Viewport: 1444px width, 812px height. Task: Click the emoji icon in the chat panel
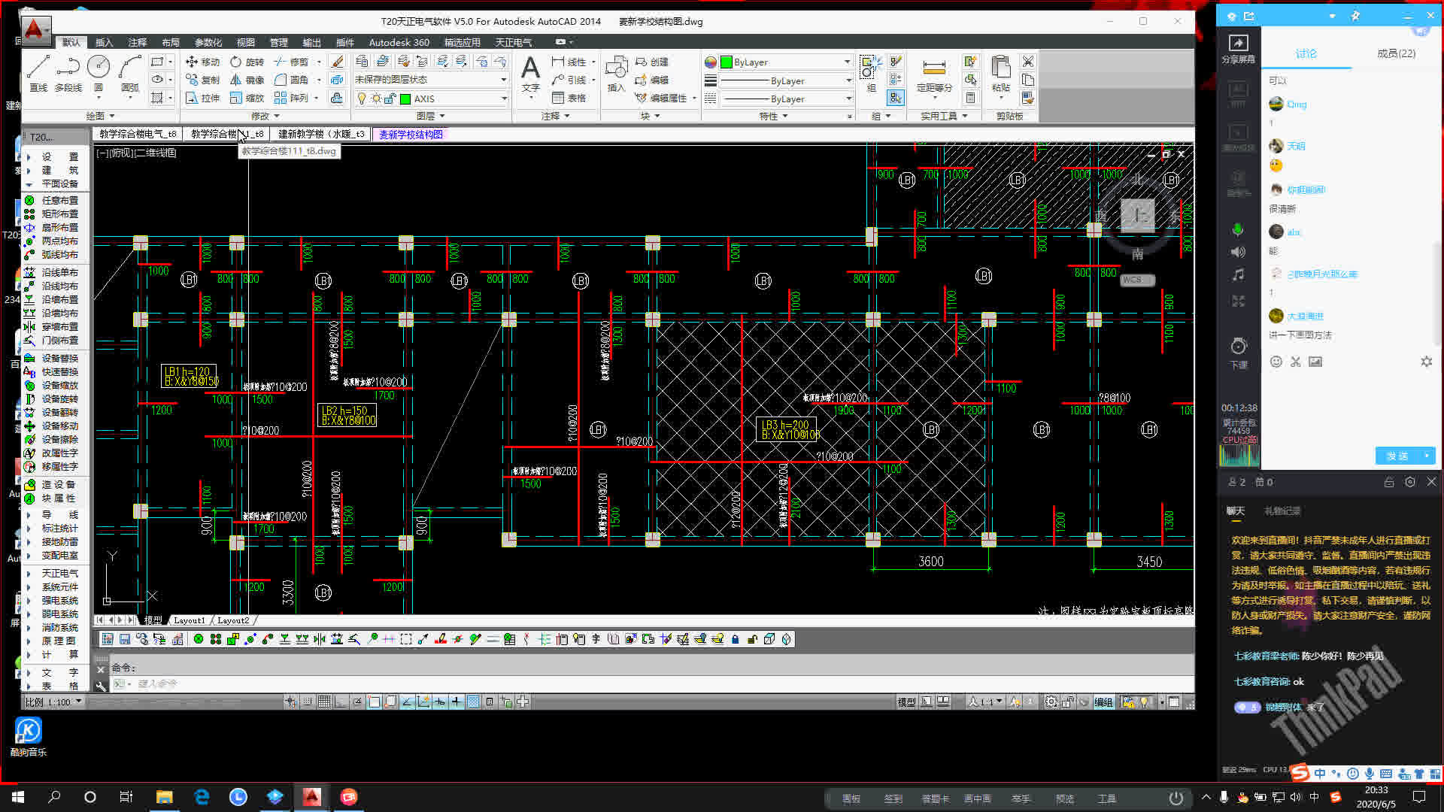coord(1276,362)
